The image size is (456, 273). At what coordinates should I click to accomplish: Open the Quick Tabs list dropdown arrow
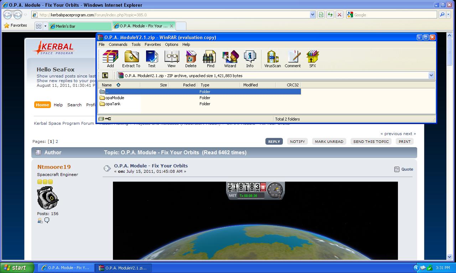tap(45, 26)
